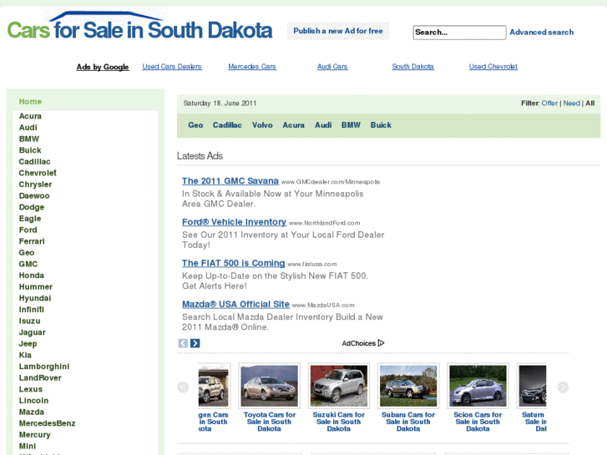
Task: Select Lamborghini in sidebar
Action: pyautogui.click(x=44, y=367)
